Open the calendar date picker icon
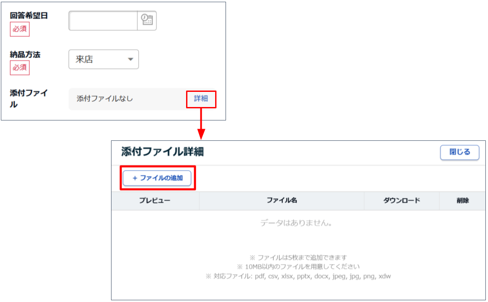Viewport: 488px width, 302px height. [147, 20]
